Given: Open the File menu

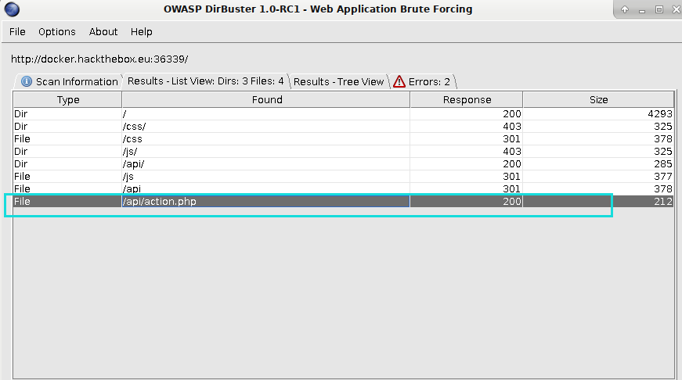Looking at the screenshot, I should (x=17, y=32).
